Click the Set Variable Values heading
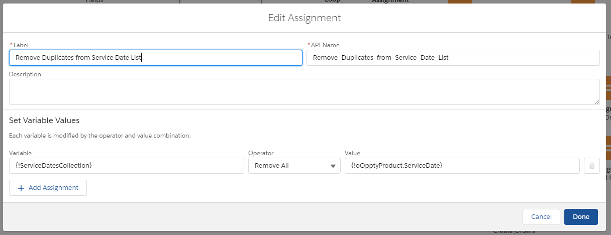The width and height of the screenshot is (611, 235). point(44,121)
